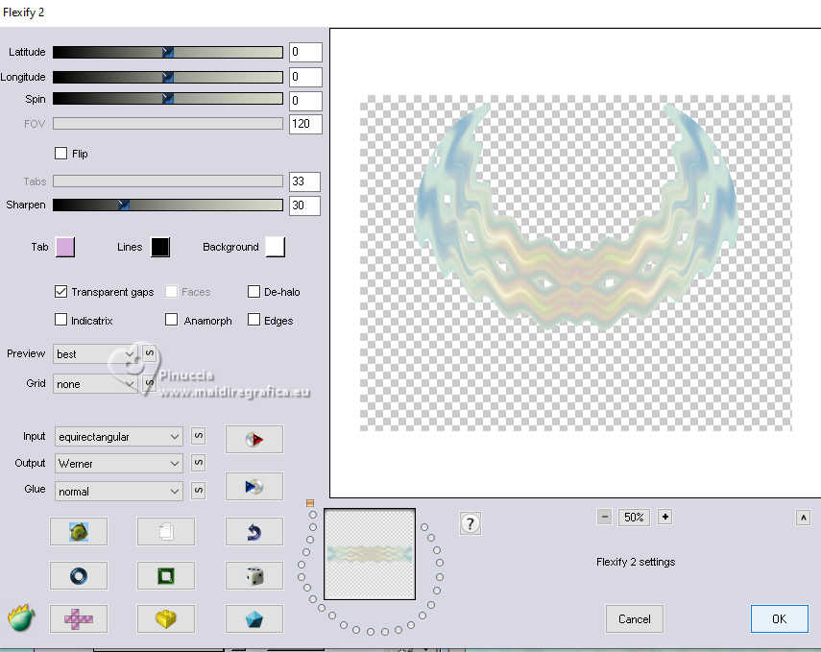Click the red play arrow button
The image size is (821, 652).
(x=254, y=439)
